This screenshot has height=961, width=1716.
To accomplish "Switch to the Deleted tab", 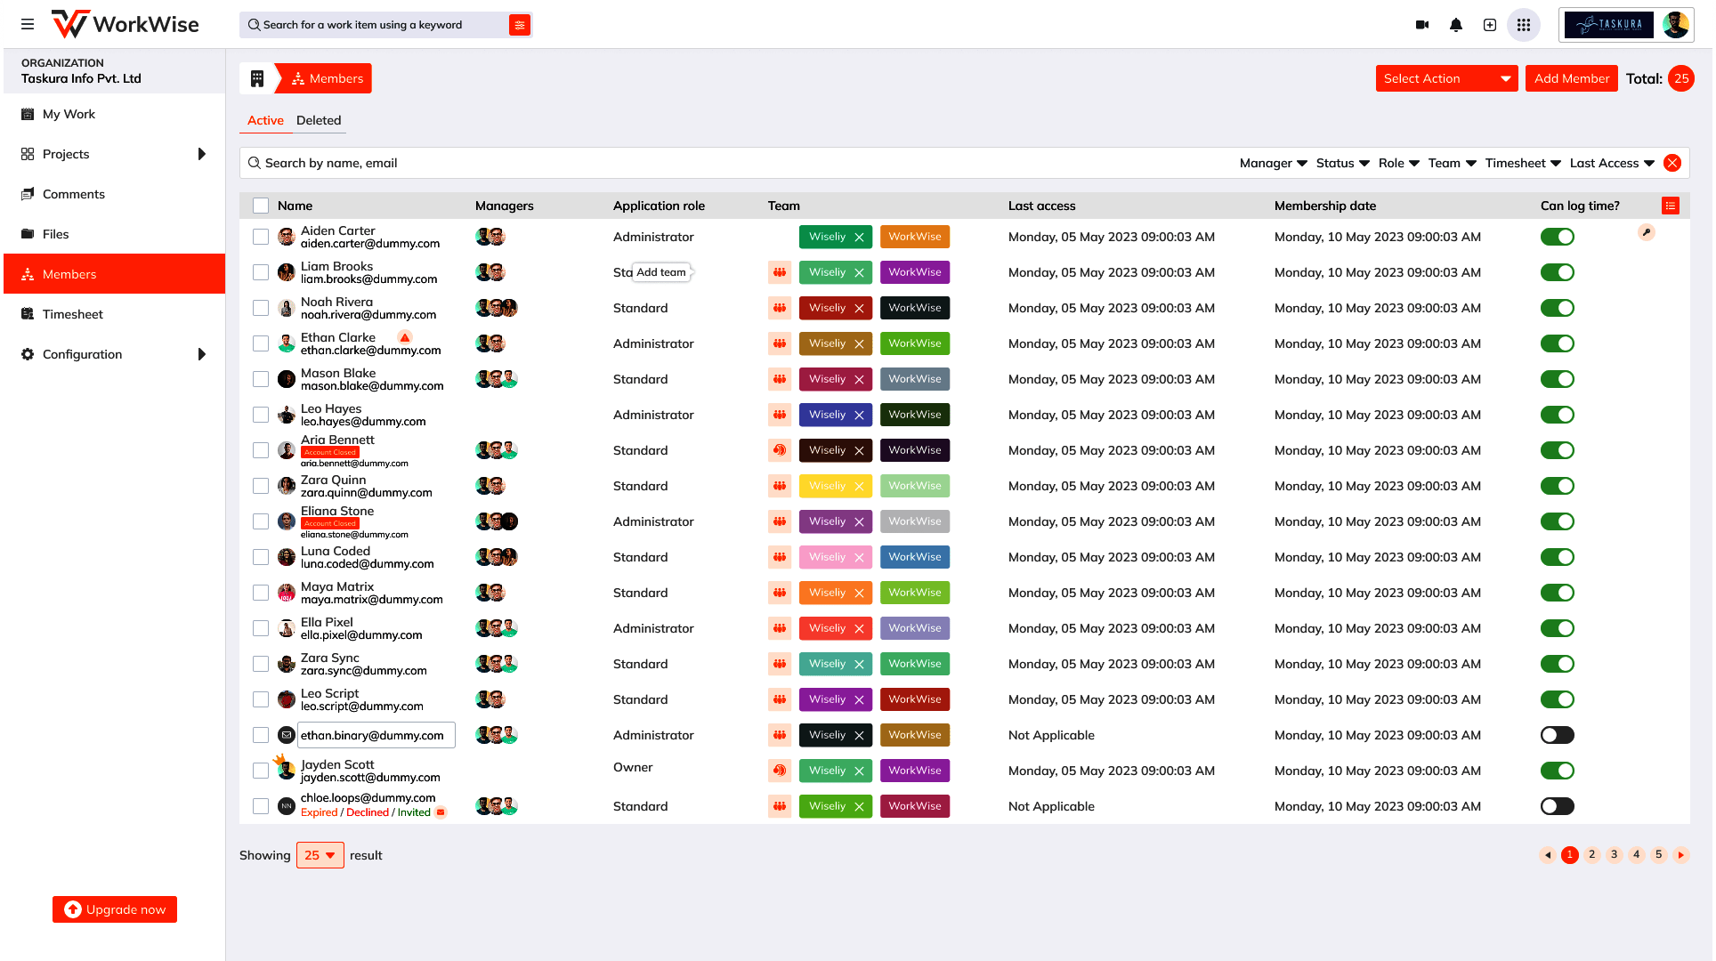I will tap(319, 120).
